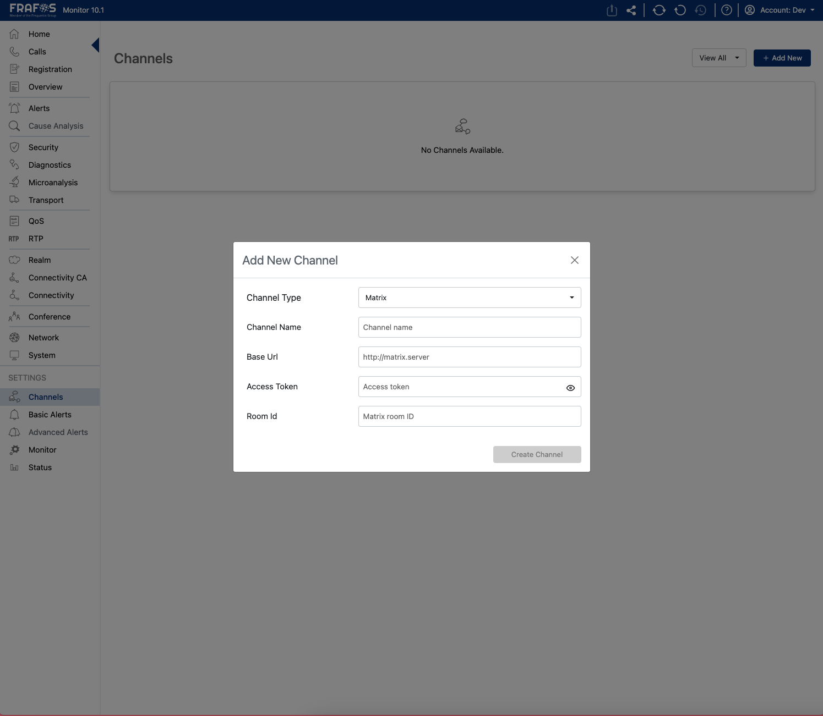The height and width of the screenshot is (716, 823).
Task: Open the Account: Dev dropdown
Action: point(780,10)
